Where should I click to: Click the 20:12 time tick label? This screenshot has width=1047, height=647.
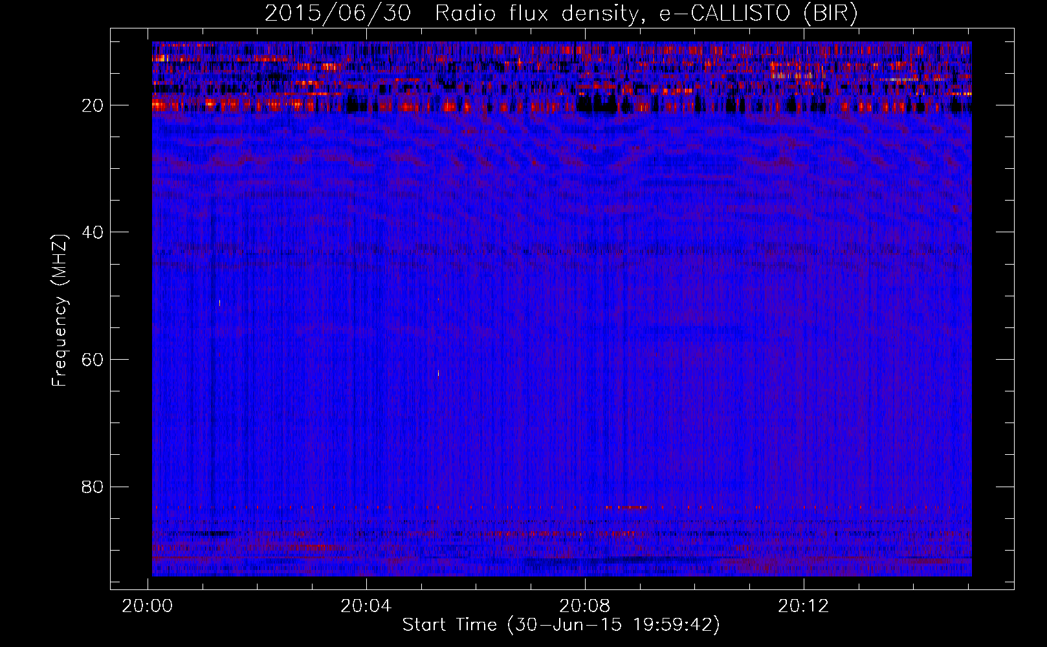(803, 606)
